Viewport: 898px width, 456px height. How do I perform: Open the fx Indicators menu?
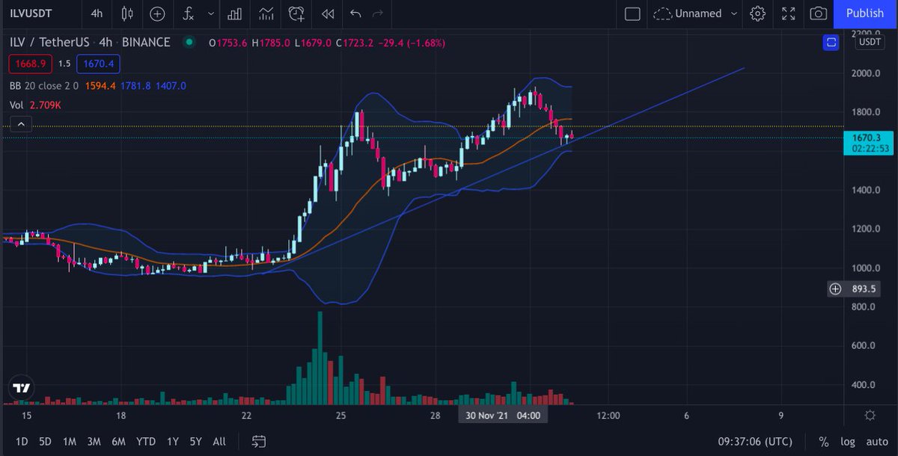click(189, 13)
